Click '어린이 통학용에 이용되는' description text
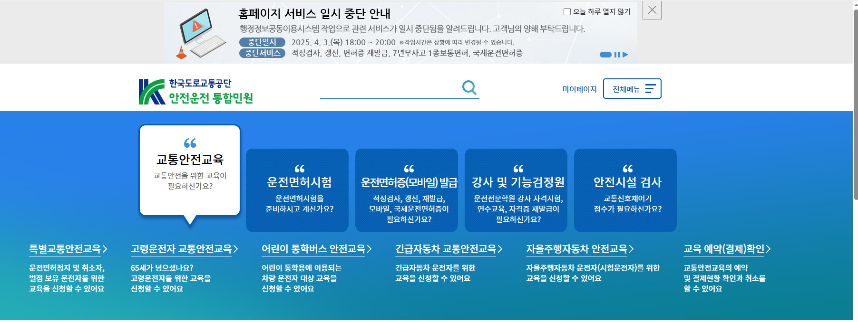858x322 pixels. pos(302,268)
